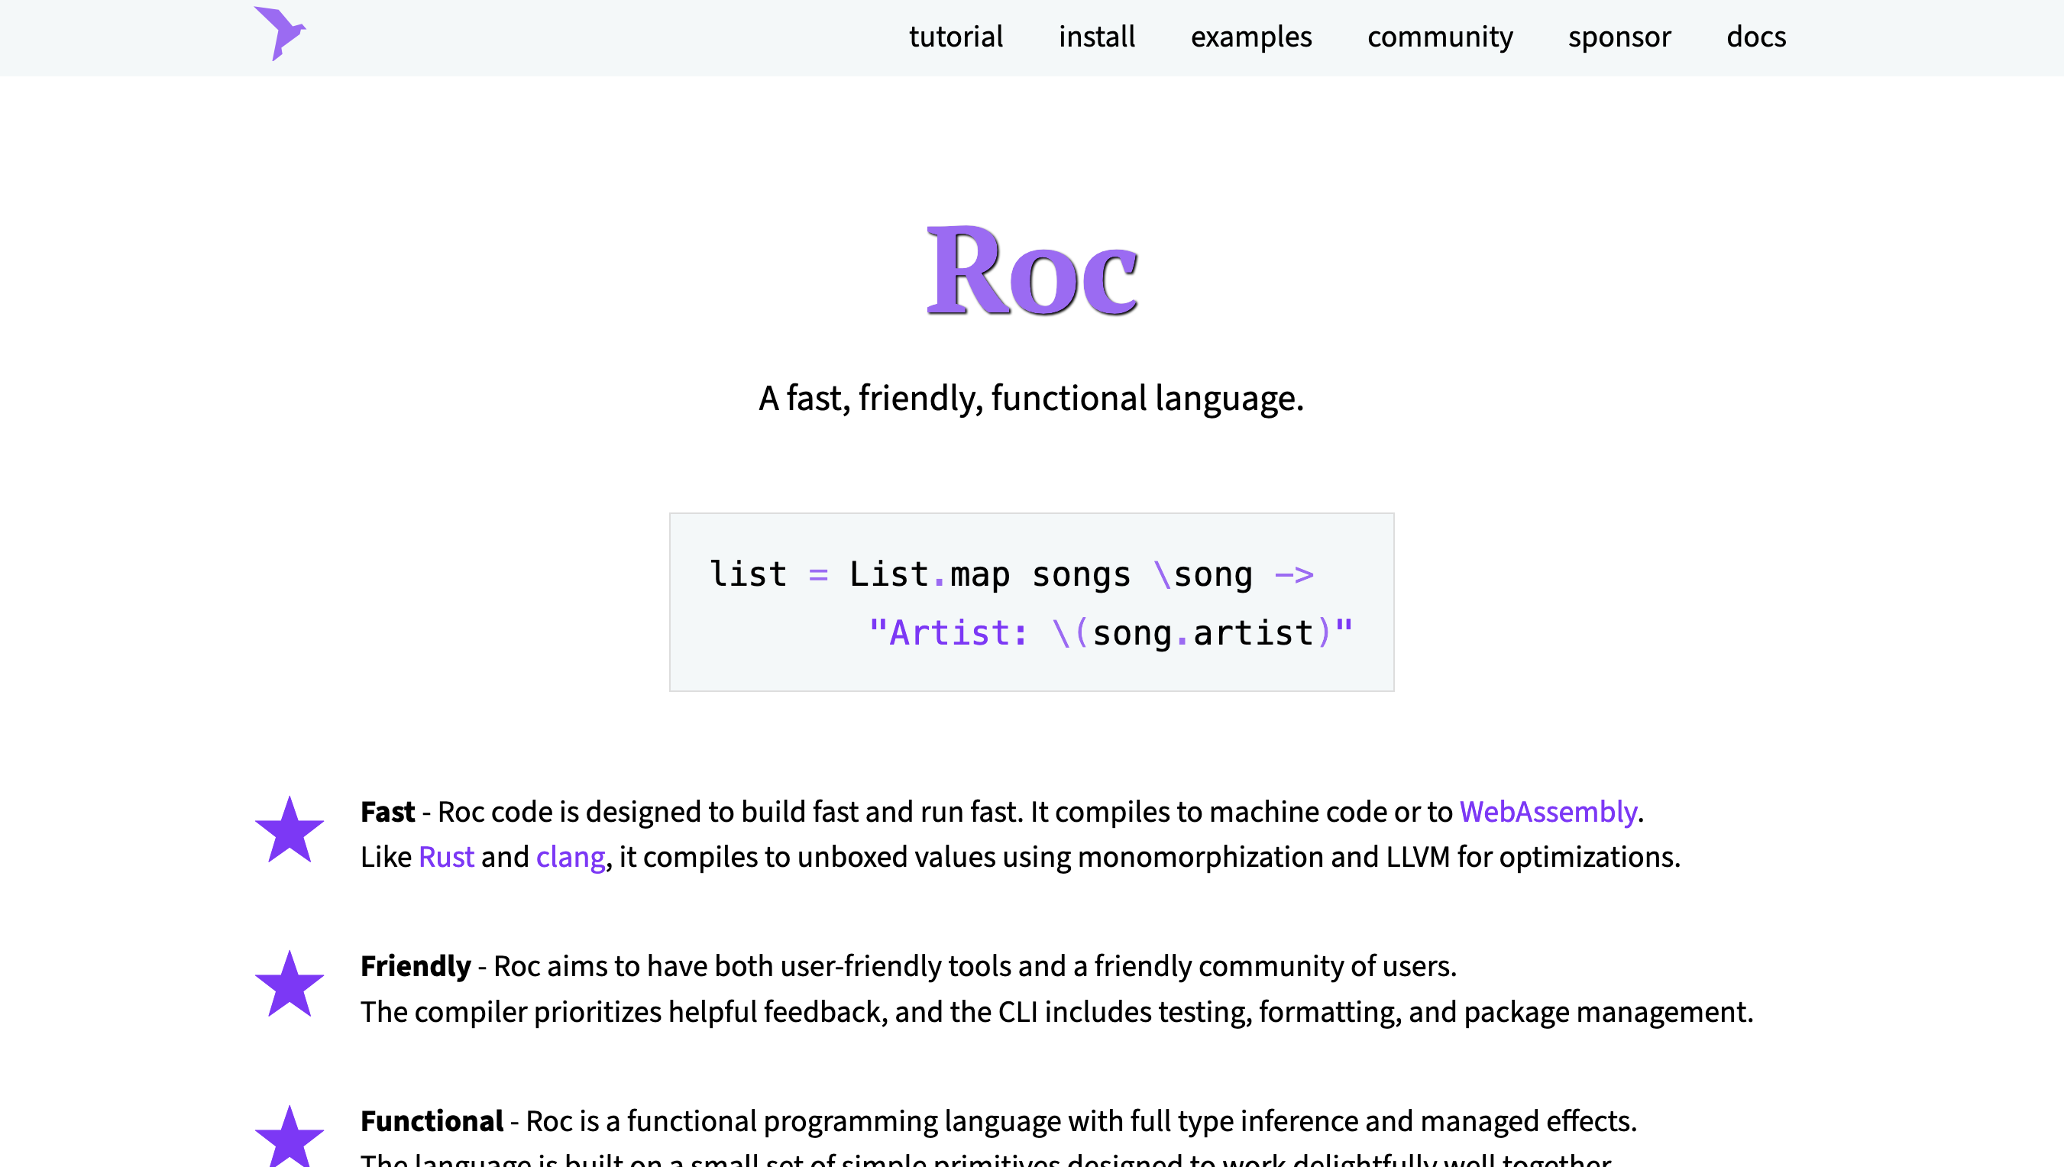Open the tutorial navigation item

point(956,37)
